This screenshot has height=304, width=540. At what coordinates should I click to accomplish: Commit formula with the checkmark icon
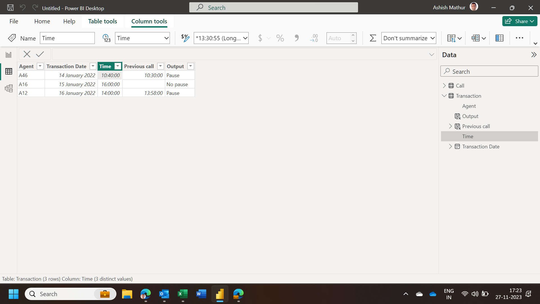pos(40,54)
